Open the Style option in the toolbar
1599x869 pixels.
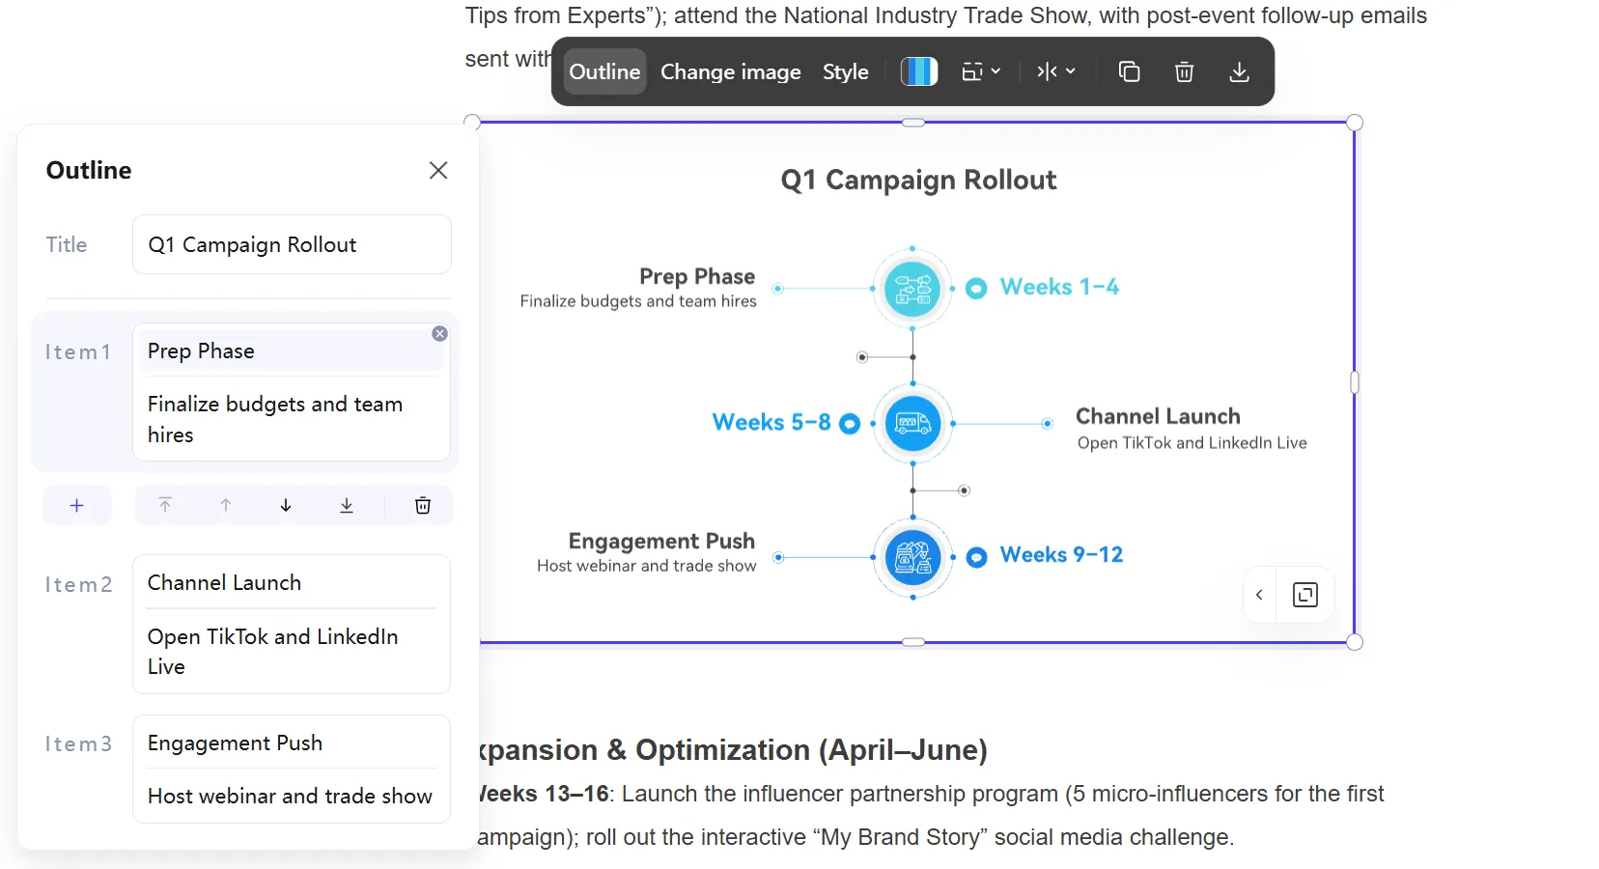point(845,71)
